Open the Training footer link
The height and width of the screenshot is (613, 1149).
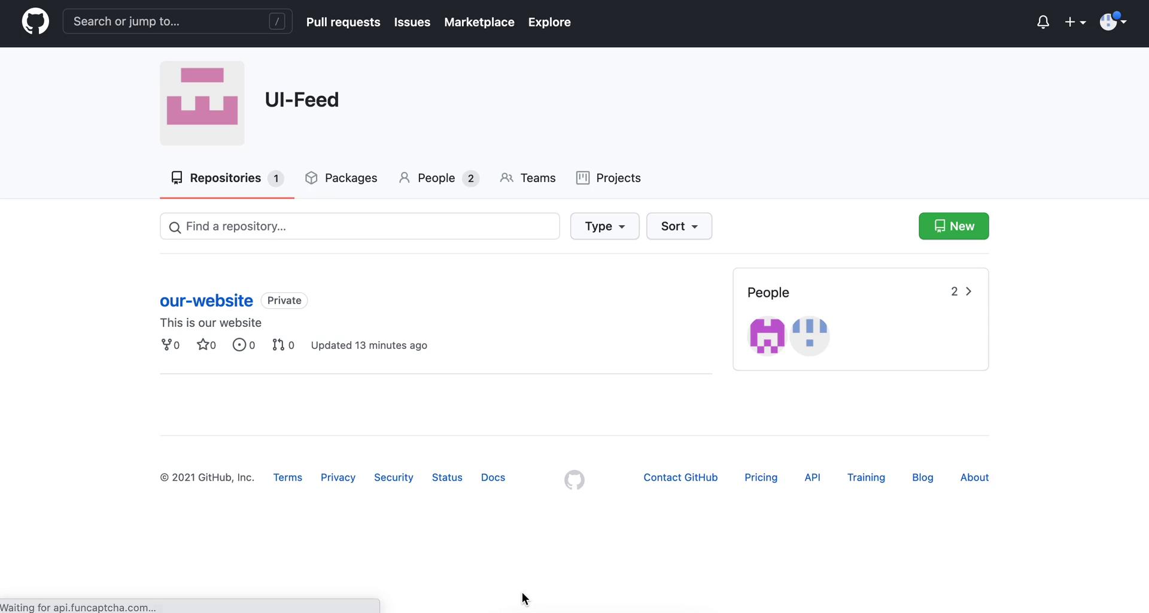pos(866,477)
